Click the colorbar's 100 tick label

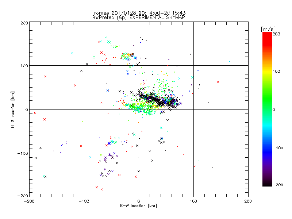[276, 71]
